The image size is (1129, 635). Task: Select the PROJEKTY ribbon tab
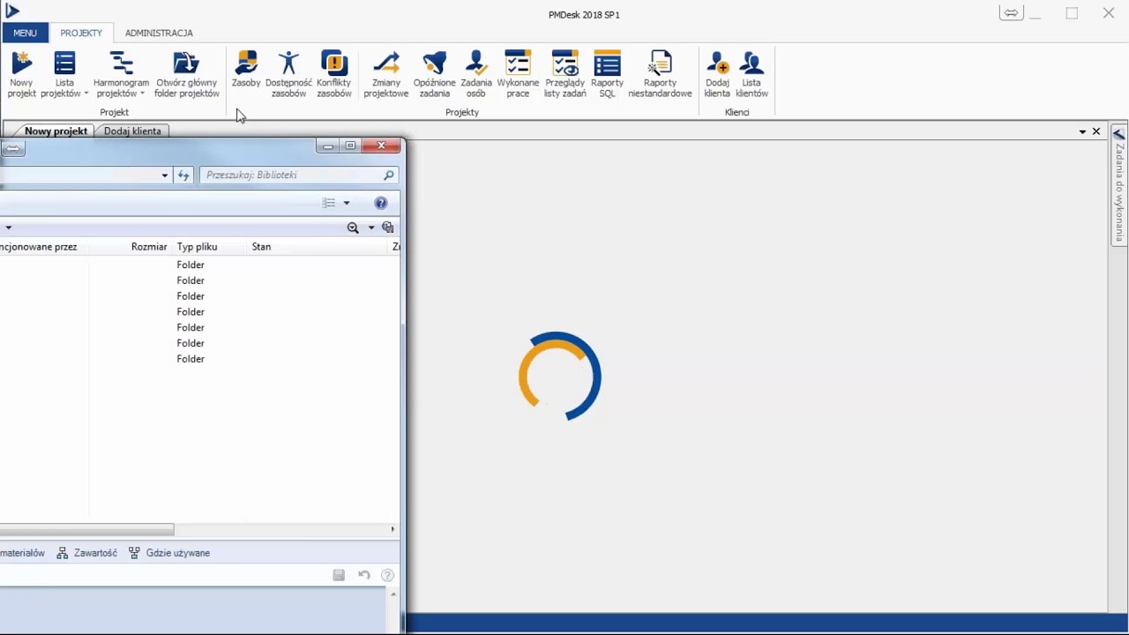pyautogui.click(x=81, y=33)
